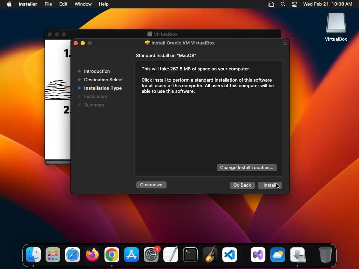Close the Install Oracle VM VirtualBox window

76,43
